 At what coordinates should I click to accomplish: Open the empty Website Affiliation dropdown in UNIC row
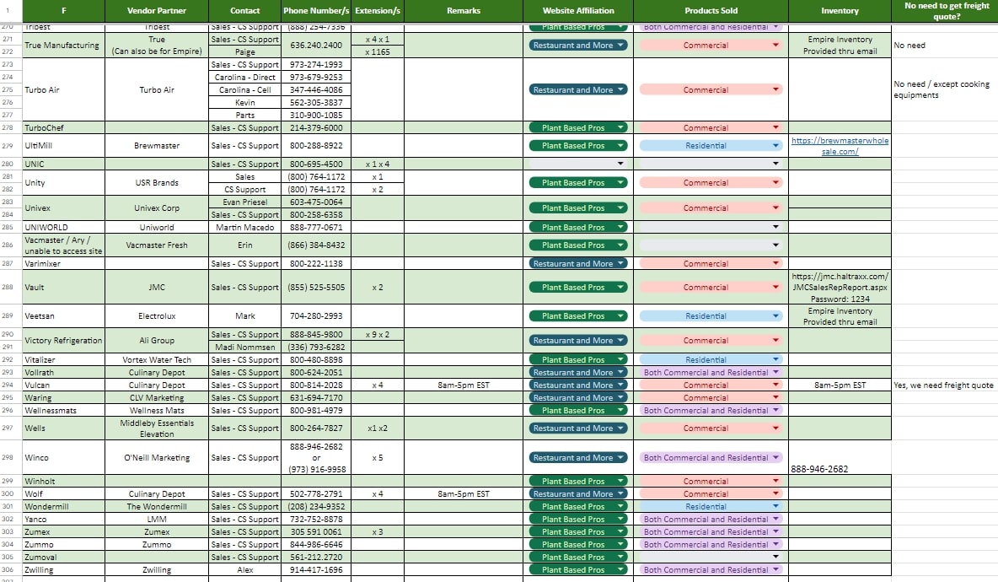pyautogui.click(x=578, y=164)
